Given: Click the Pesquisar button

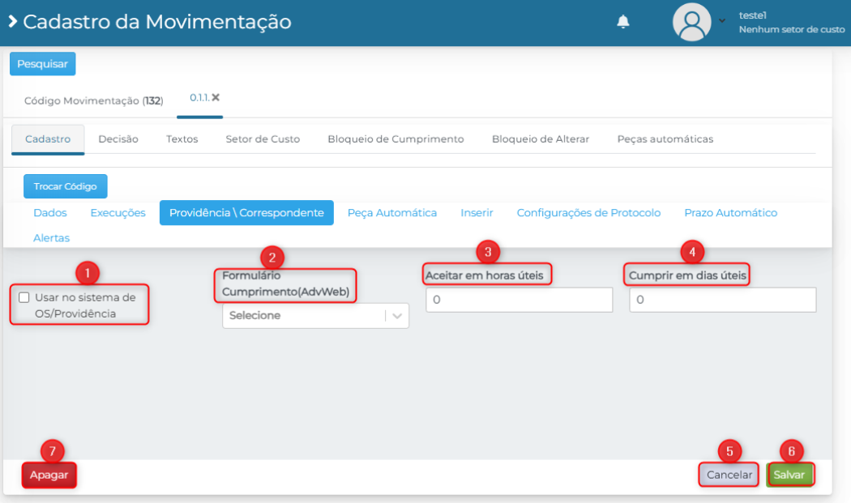Looking at the screenshot, I should point(42,64).
